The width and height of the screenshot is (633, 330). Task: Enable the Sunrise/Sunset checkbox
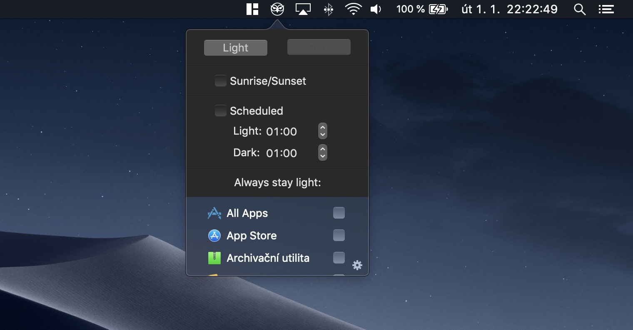220,81
